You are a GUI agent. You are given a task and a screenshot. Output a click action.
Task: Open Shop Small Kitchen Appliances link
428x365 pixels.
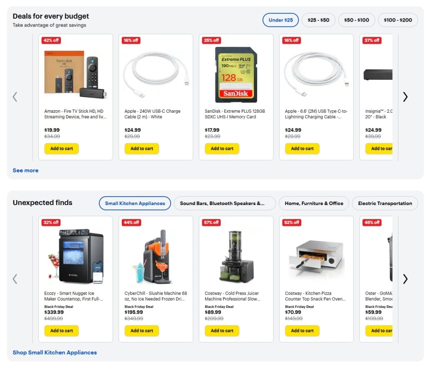coord(55,352)
